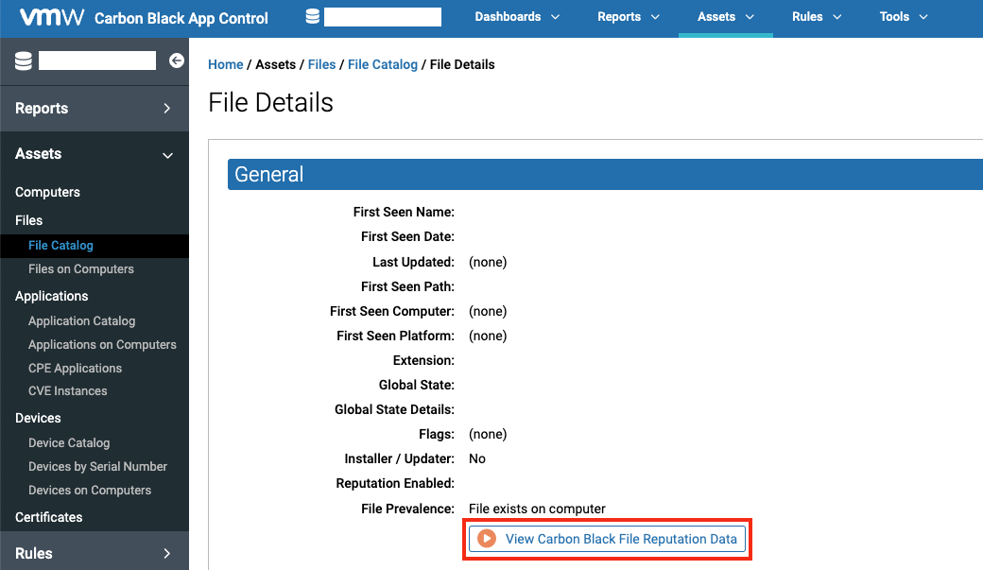Click the 'Last Updated:' label
This screenshot has height=570, width=983.
413,262
